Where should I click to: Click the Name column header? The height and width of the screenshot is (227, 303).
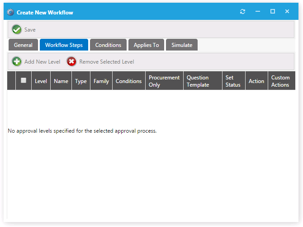pos(61,81)
